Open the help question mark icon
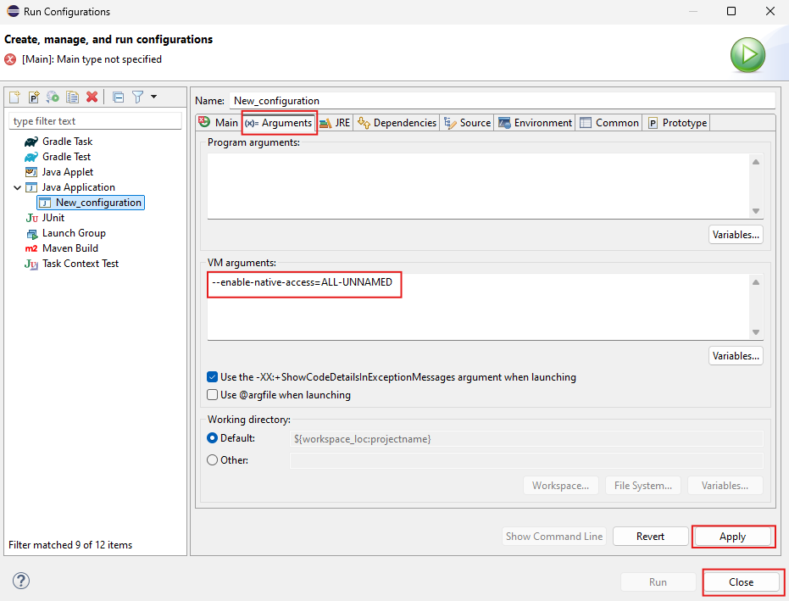This screenshot has height=601, width=789. point(22,581)
